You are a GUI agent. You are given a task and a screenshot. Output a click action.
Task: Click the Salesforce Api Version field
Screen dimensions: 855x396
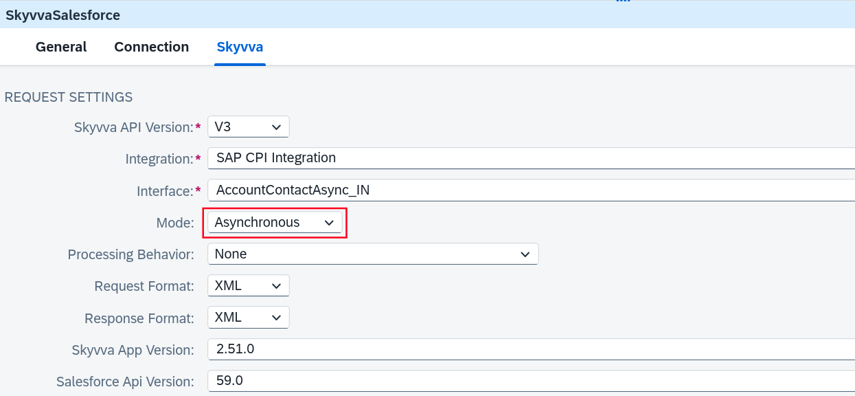tap(531, 381)
